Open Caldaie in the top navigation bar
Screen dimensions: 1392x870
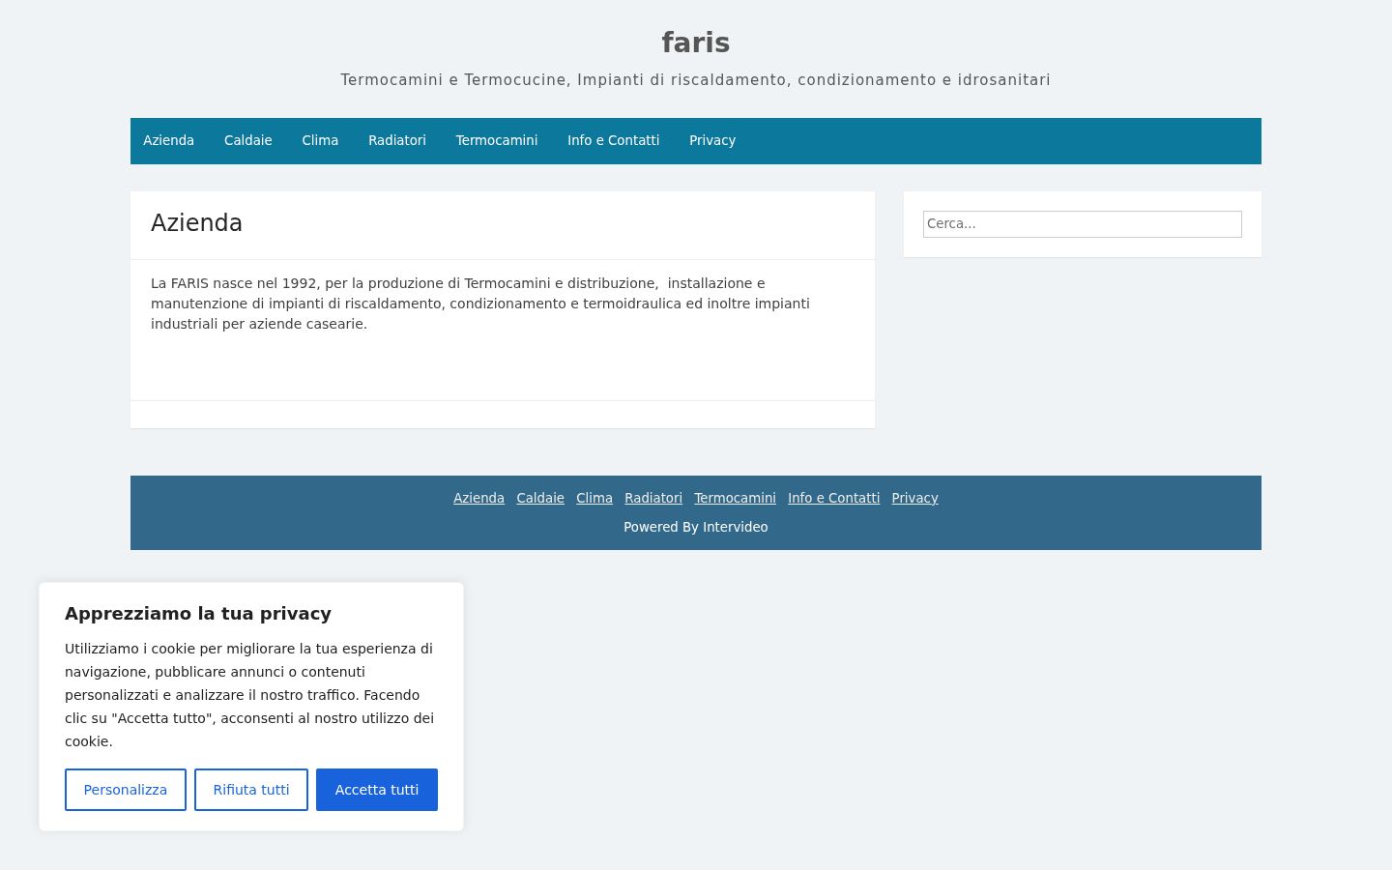point(247,140)
